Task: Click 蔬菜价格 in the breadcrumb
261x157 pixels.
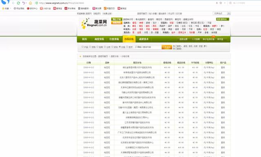Action: [x=115, y=57]
